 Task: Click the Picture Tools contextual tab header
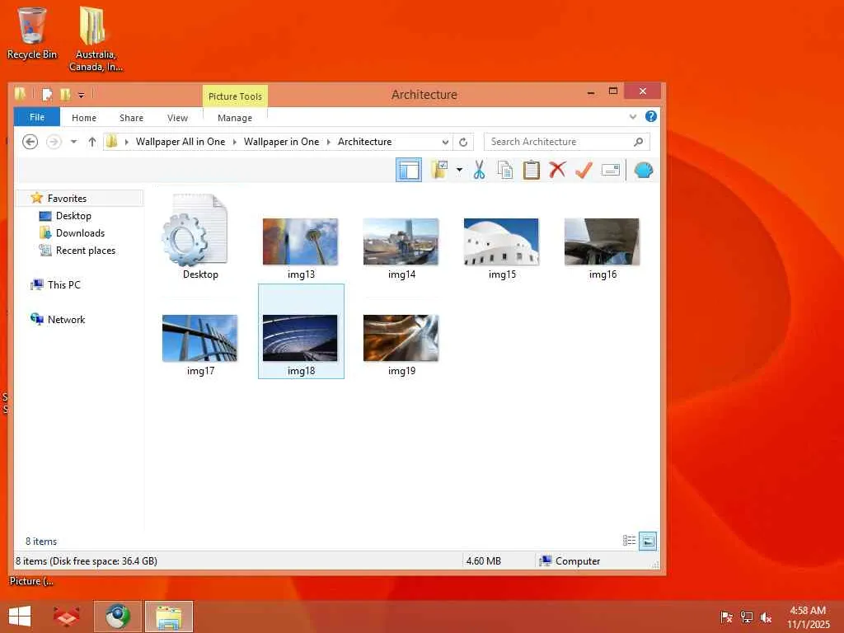235,96
